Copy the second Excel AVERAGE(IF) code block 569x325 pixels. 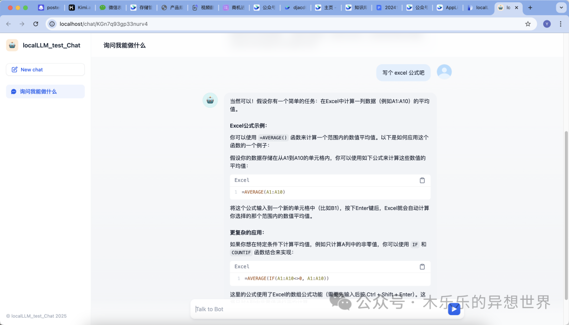(422, 267)
